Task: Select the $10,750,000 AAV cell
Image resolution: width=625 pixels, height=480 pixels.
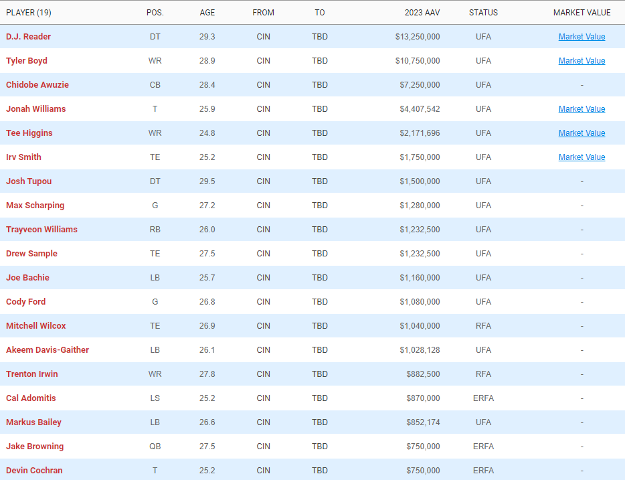Action: [x=418, y=61]
